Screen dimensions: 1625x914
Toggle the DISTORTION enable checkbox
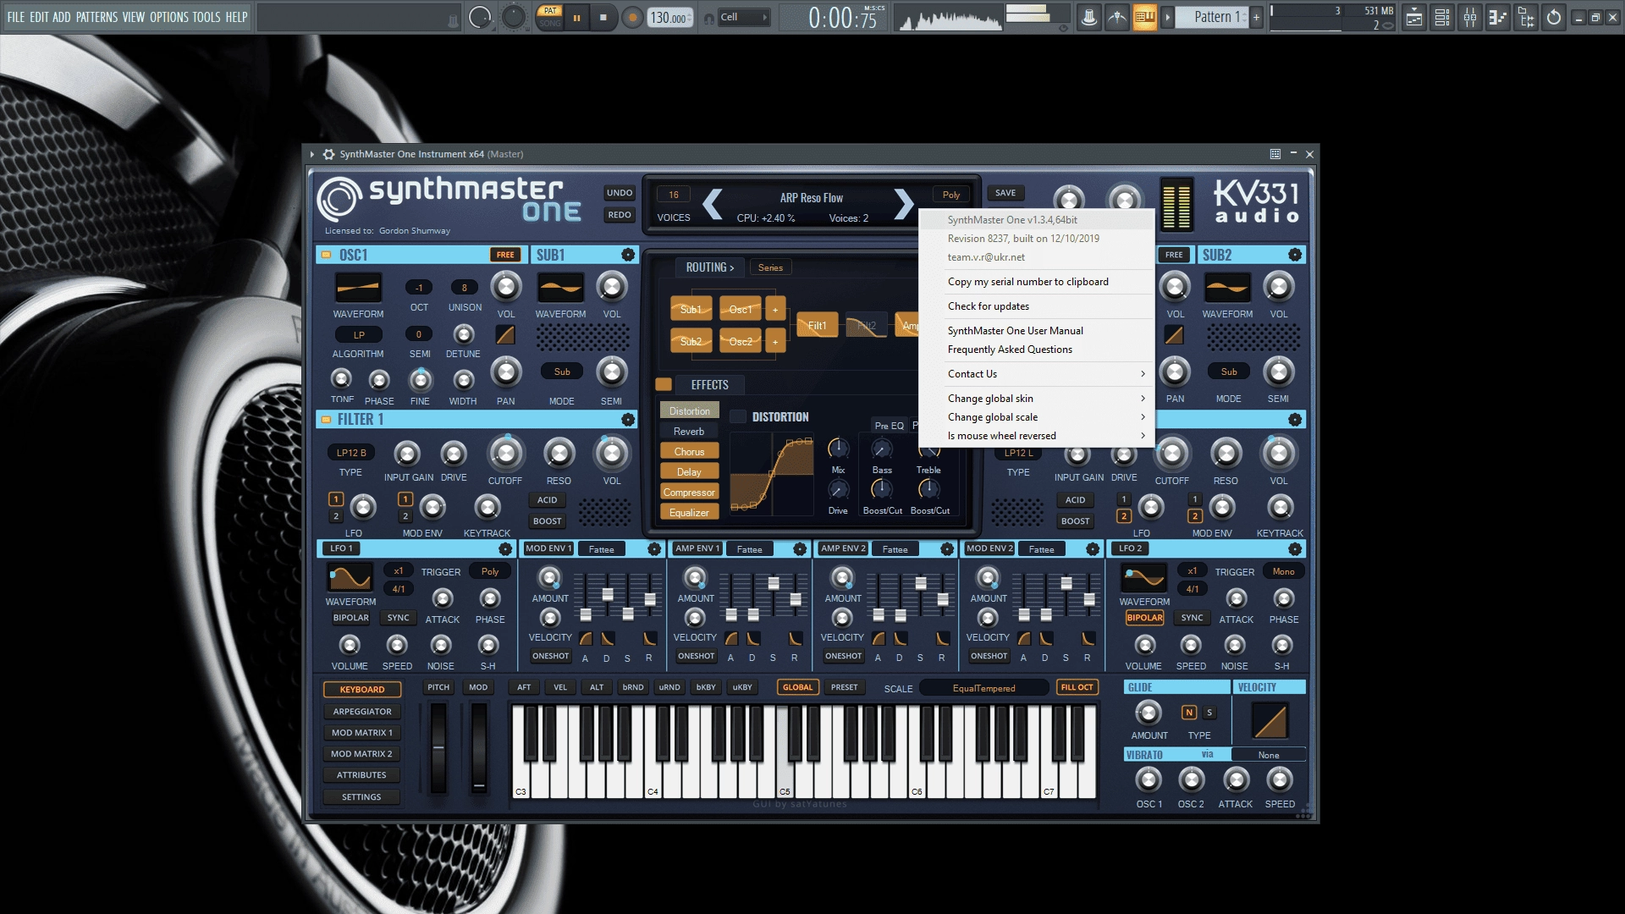738,417
